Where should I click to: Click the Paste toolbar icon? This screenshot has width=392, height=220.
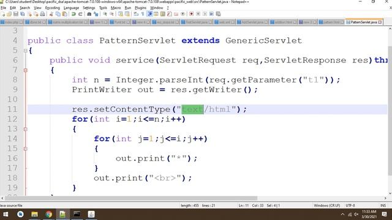click(65, 14)
